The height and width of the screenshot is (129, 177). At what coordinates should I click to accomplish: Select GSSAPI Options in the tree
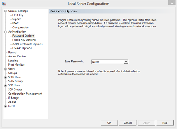pos(22,48)
